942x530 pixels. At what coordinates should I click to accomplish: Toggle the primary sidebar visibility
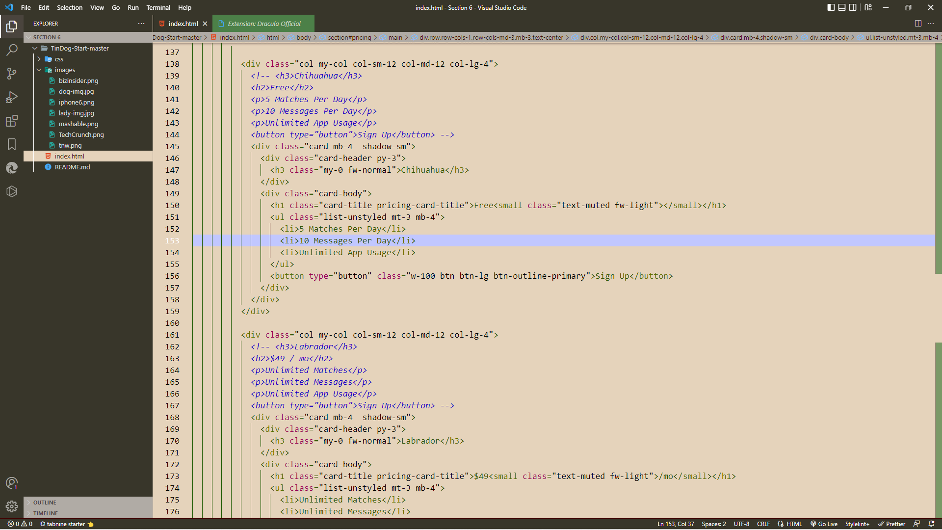click(830, 7)
